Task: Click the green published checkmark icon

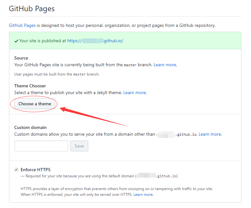Action: pyautogui.click(x=16, y=41)
